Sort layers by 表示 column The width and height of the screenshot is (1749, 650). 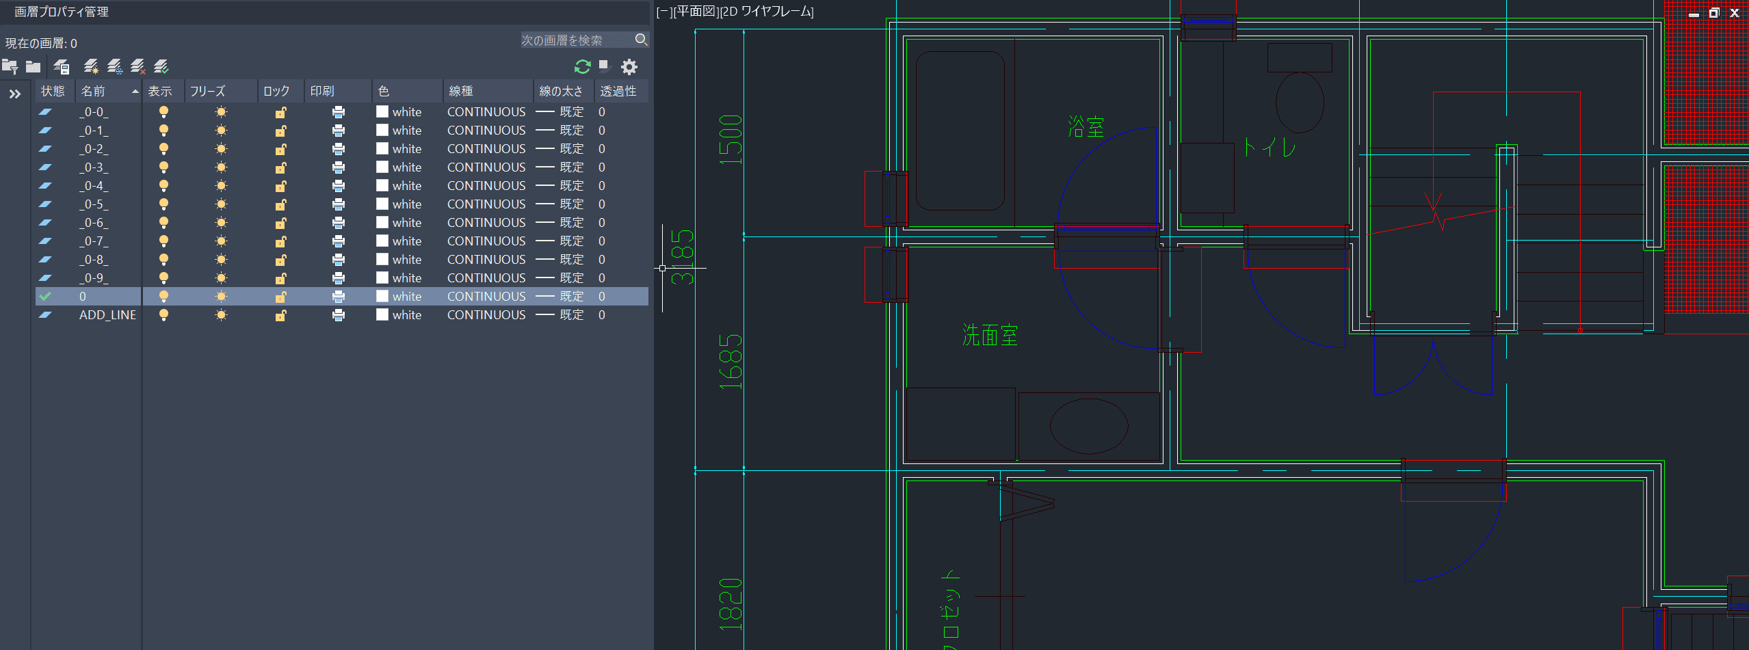pos(163,91)
